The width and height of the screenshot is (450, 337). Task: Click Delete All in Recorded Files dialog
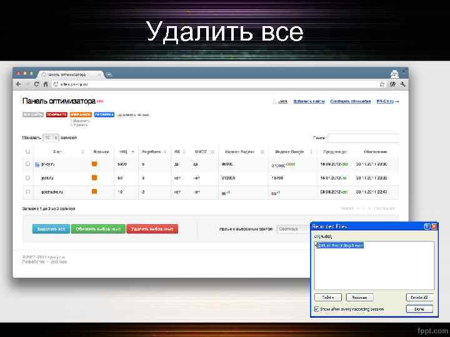pyautogui.click(x=419, y=298)
